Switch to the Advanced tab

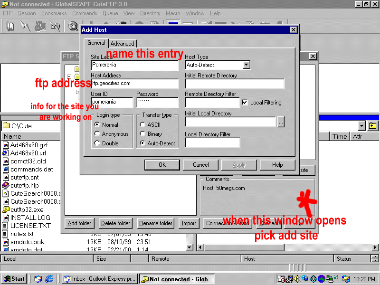point(123,44)
